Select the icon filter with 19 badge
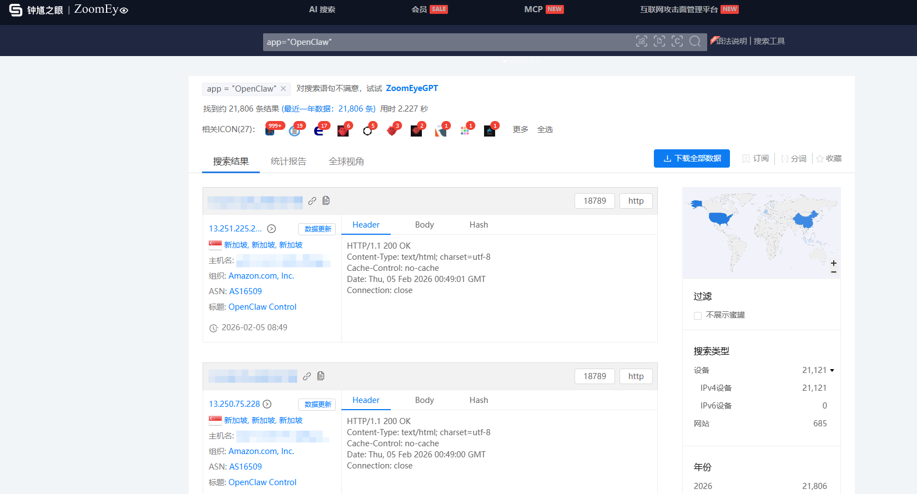This screenshot has height=494, width=917. (x=295, y=130)
